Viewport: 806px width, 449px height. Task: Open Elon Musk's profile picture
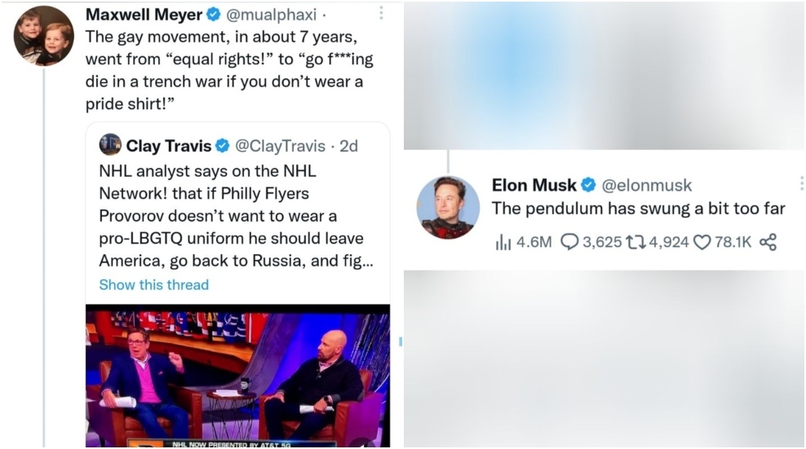tap(448, 208)
